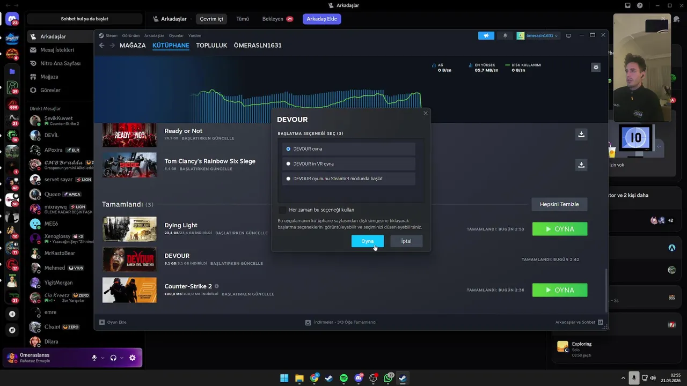Click the blue Oyna button in DEVOUR dialog
Viewport: 687px width, 386px height.
coord(368,241)
